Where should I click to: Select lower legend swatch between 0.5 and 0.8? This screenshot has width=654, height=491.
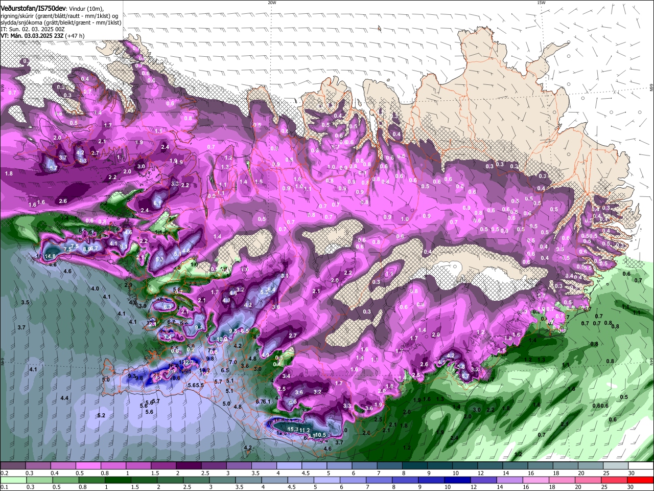tap(66, 480)
